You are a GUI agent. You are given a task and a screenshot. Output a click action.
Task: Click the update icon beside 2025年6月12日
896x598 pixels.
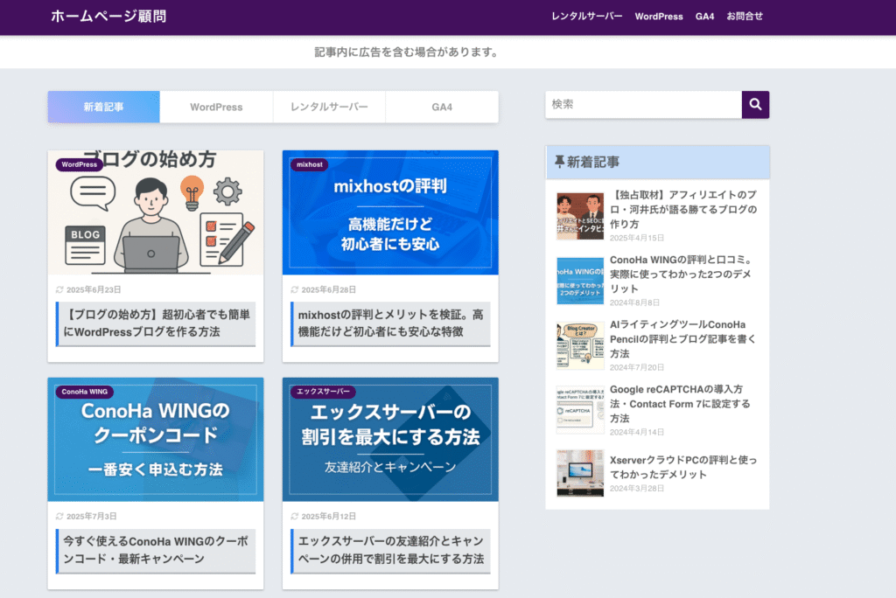(294, 517)
